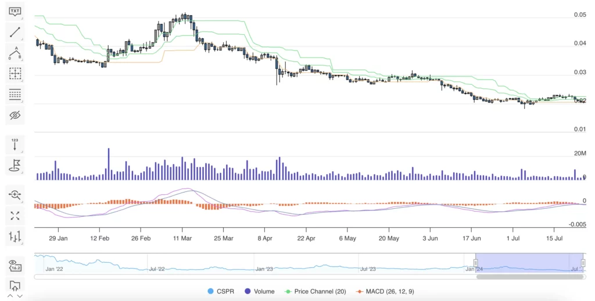Viewport: 595px width, 301px height.
Task: Toggle the CSPR series legend item
Action: click(x=221, y=291)
